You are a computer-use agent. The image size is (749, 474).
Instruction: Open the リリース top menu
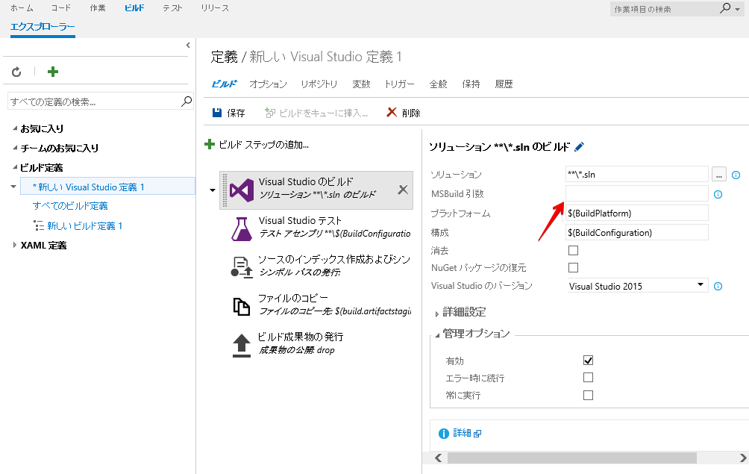215,8
